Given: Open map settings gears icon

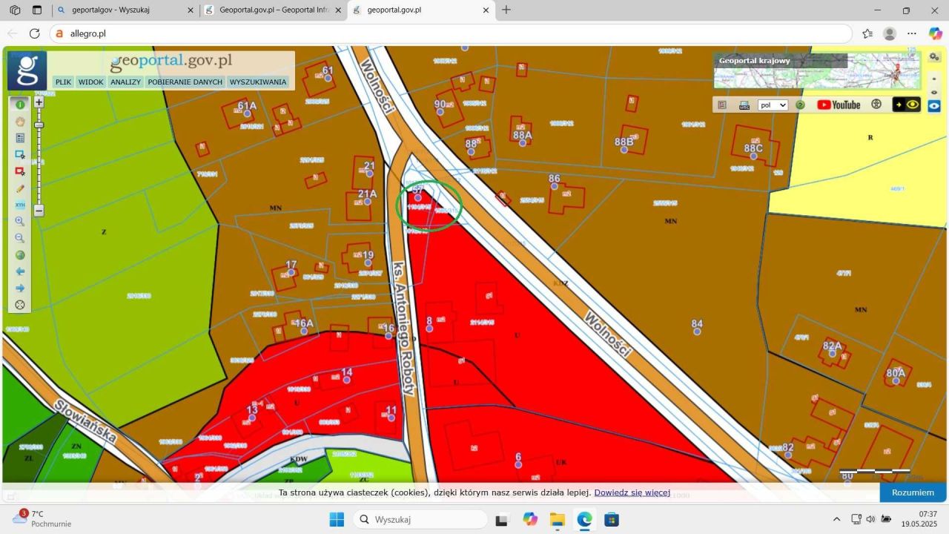Looking at the screenshot, I should click(934, 57).
